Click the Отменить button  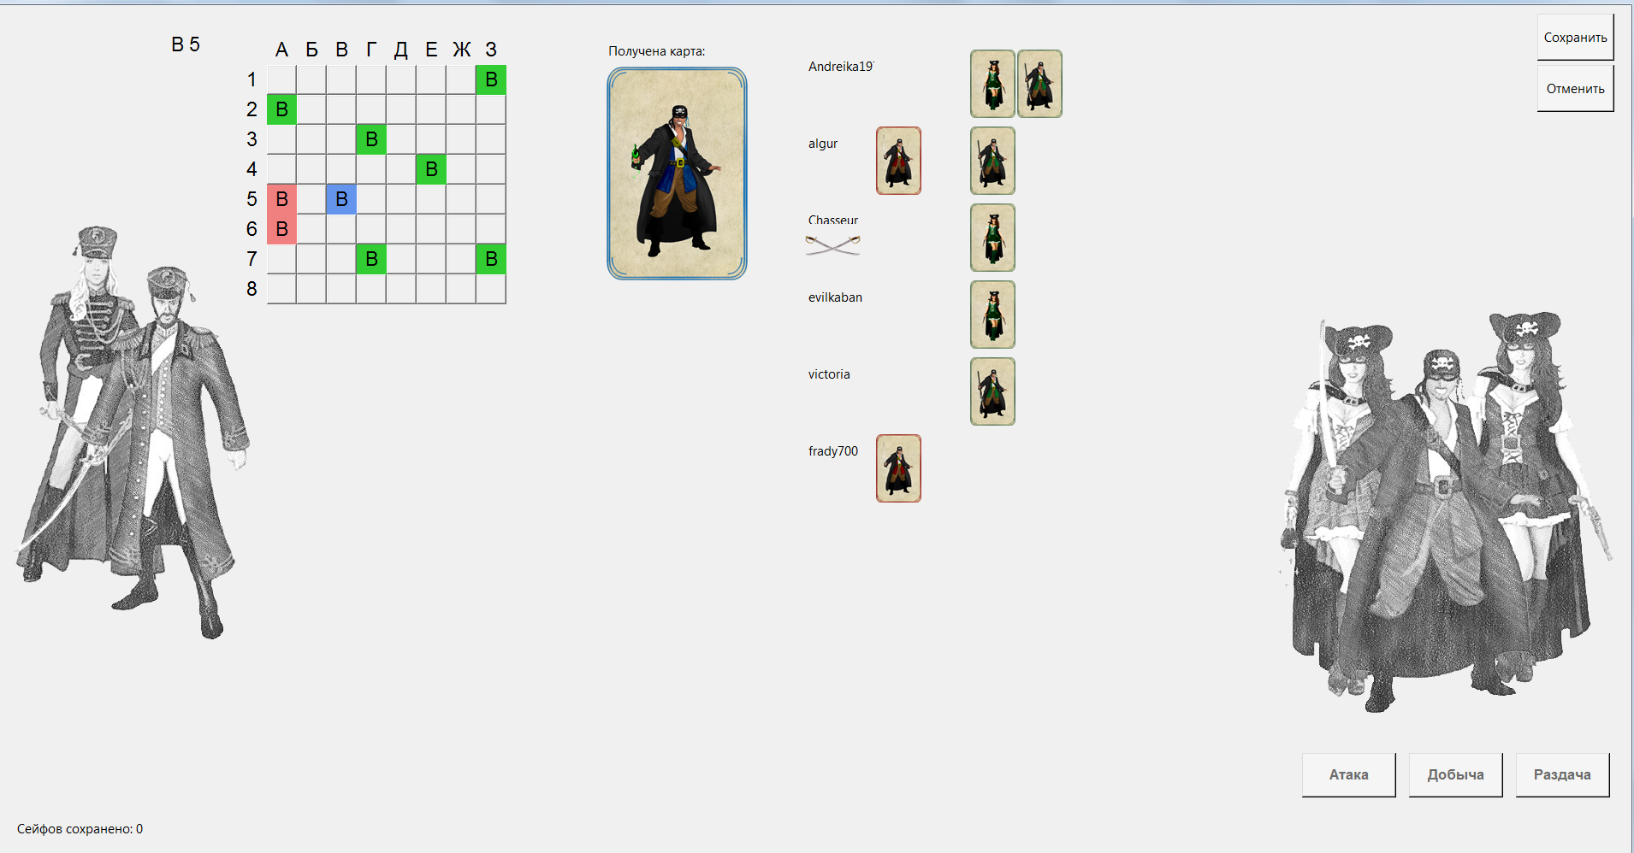1575,89
